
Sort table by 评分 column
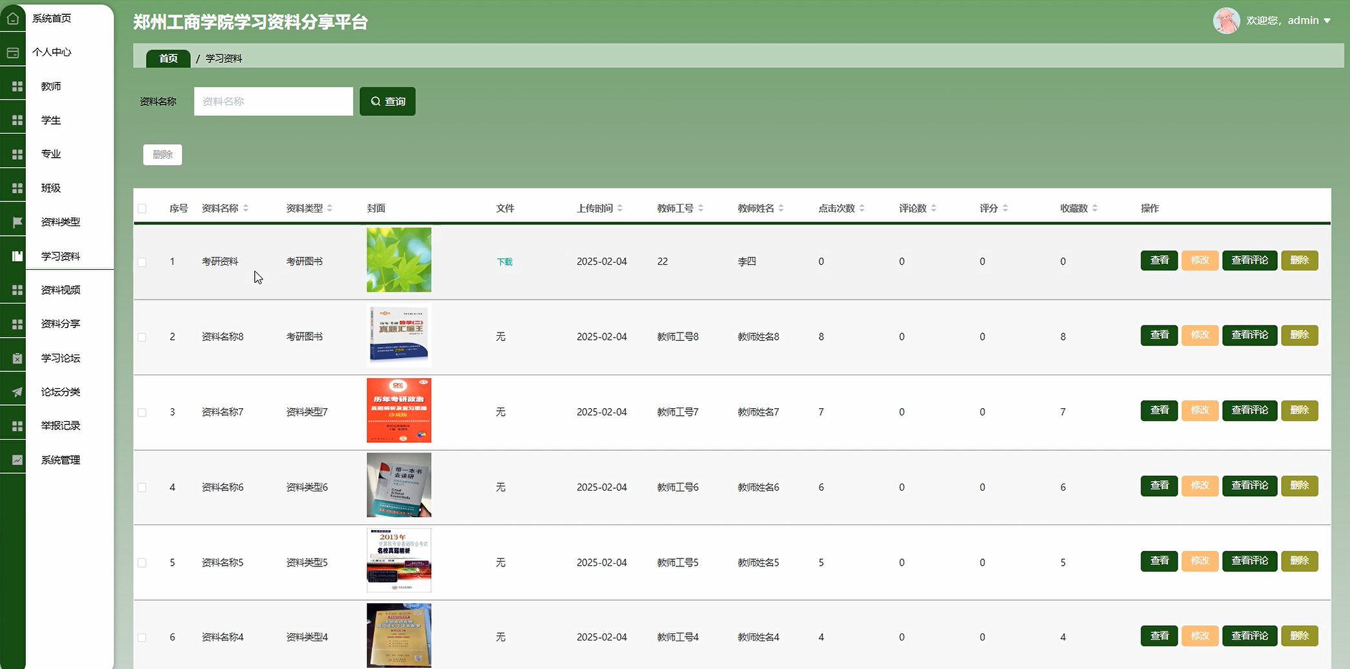point(1005,208)
